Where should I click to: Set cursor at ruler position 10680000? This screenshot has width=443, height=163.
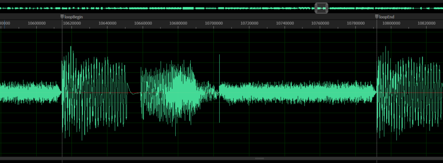178,23
